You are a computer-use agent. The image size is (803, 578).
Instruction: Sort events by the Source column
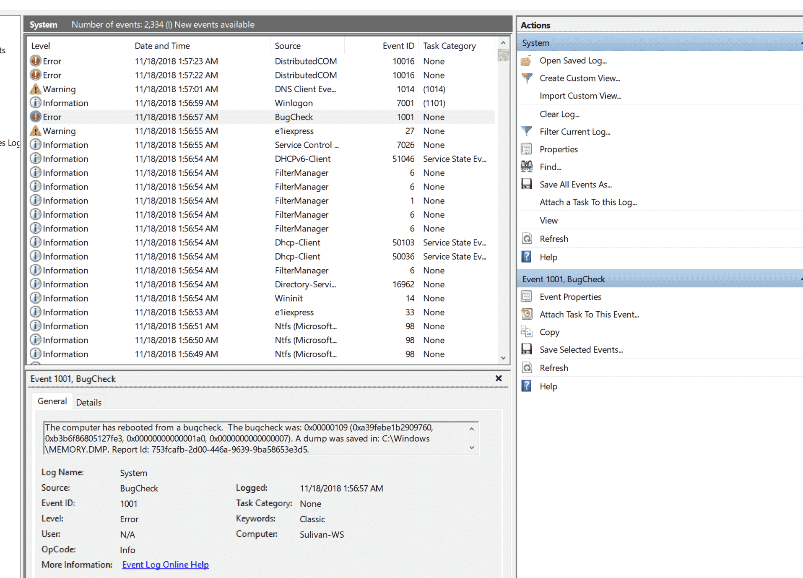tap(307, 46)
